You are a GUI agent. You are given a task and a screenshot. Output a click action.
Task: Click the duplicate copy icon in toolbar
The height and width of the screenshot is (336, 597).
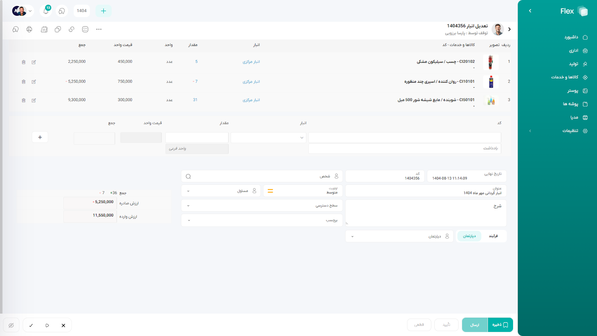pos(58,29)
